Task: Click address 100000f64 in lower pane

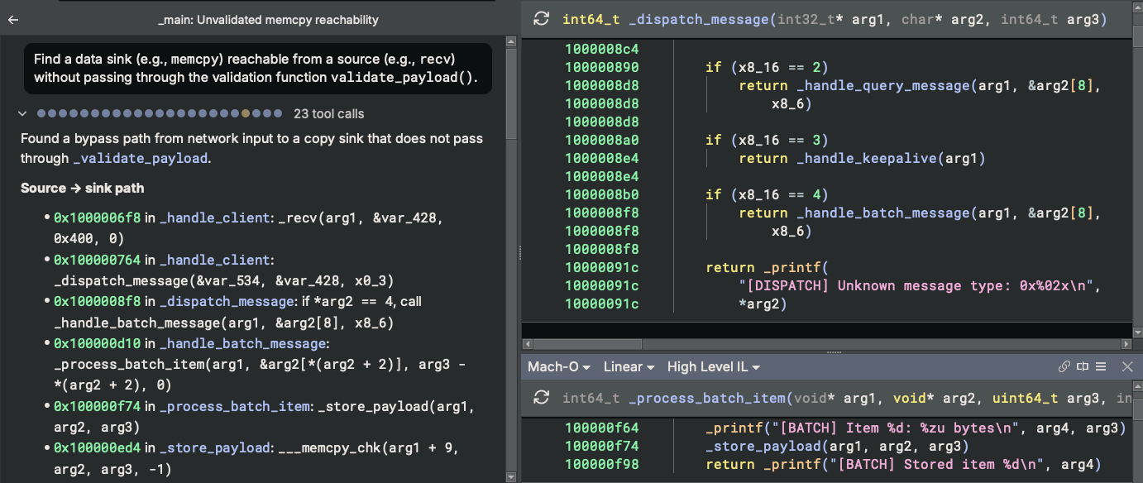Action: (601, 428)
